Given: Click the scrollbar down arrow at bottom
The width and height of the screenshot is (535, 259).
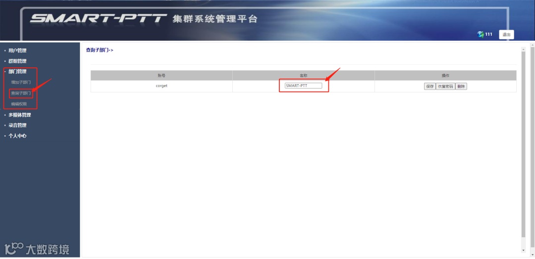Looking at the screenshot, I should [x=524, y=251].
